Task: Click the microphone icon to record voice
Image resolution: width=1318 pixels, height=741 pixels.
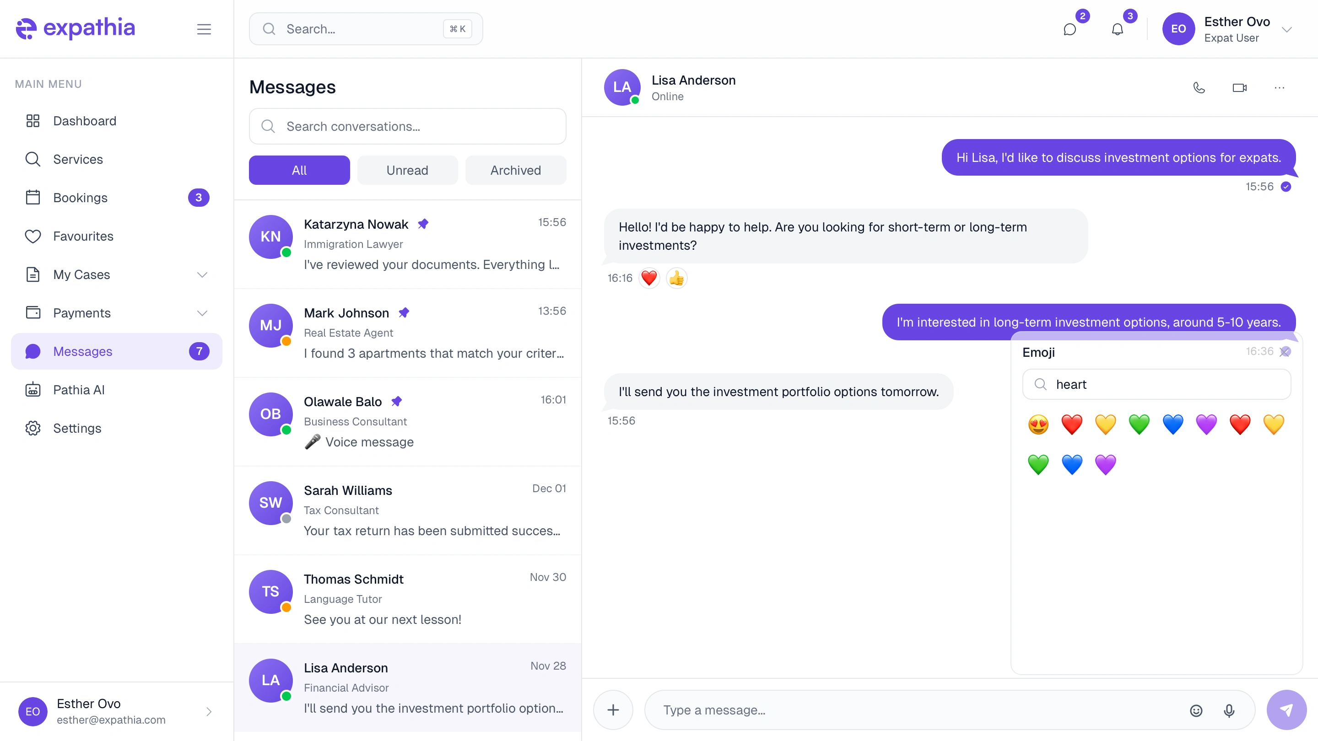Action: coord(1229,710)
